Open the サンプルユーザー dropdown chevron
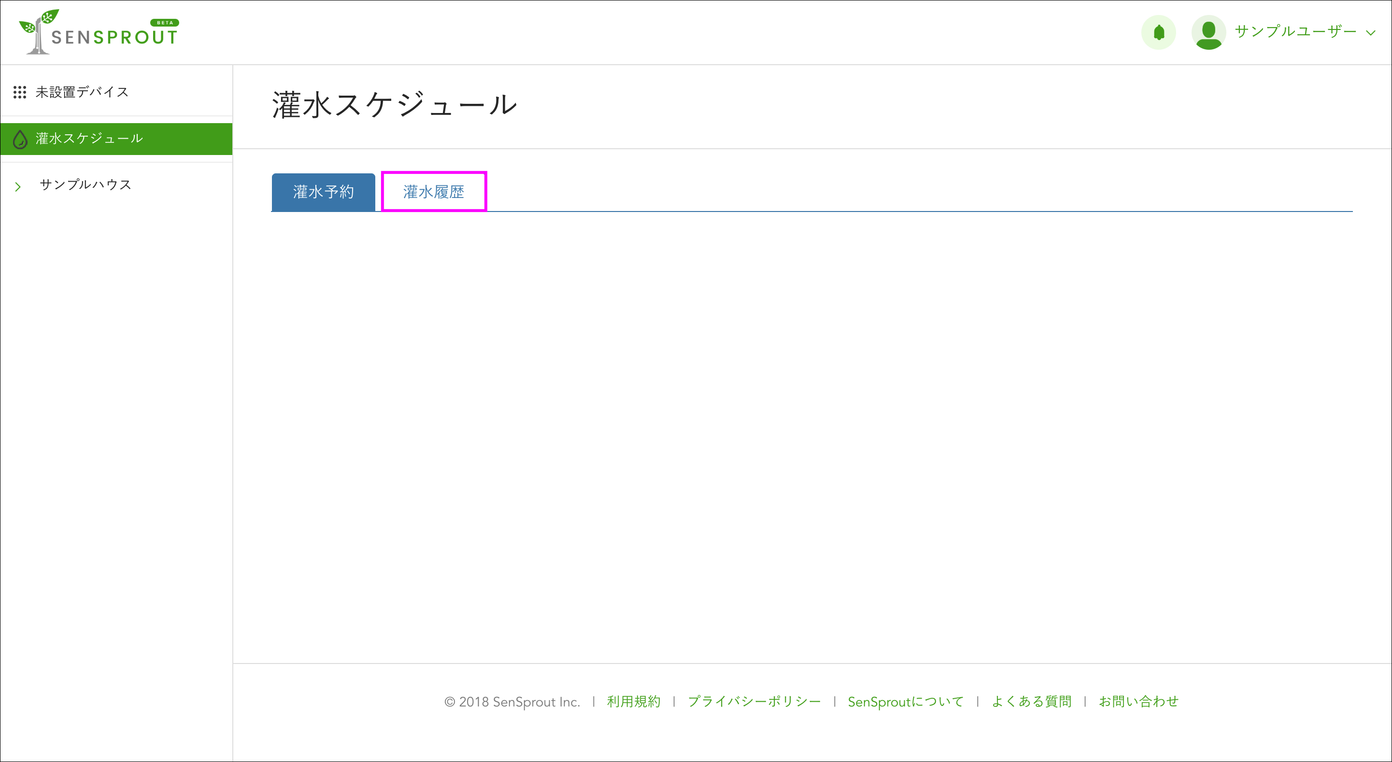Screen dimensions: 1392x762 (1370, 33)
